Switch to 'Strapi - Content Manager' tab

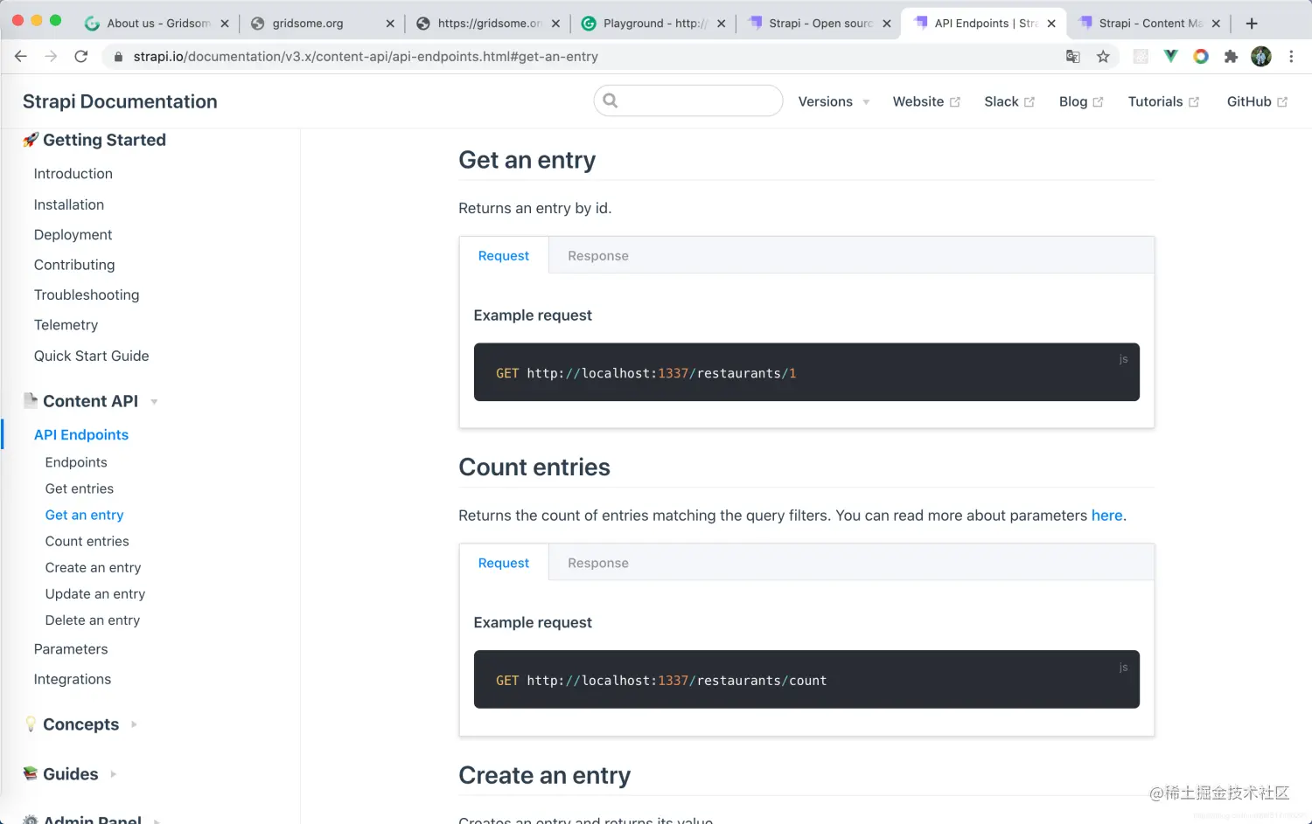pos(1148,24)
